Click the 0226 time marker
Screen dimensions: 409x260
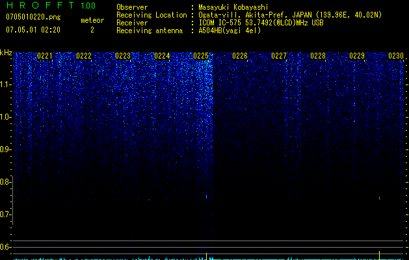pyautogui.click(x=240, y=56)
